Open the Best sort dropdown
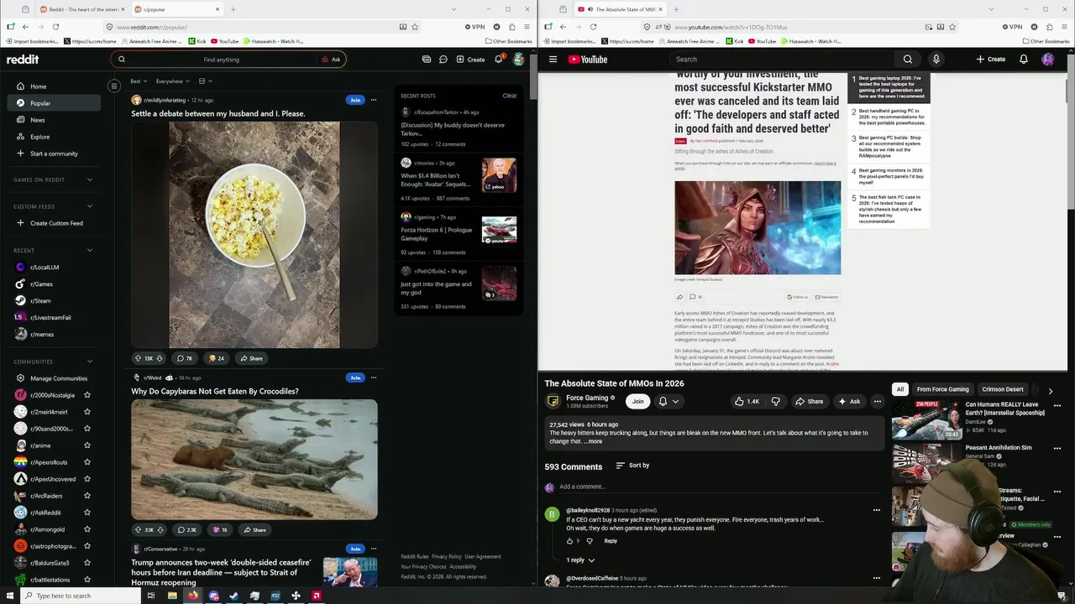 pos(139,81)
